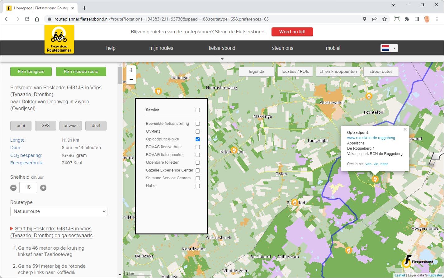Check the Openbare toiletten checkbox
This screenshot has width=444, height=278.
pos(198,163)
